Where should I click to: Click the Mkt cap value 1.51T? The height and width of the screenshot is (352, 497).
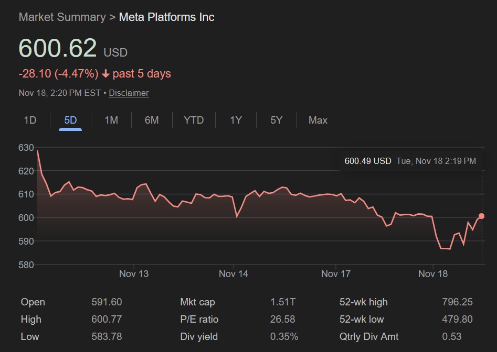point(283,302)
